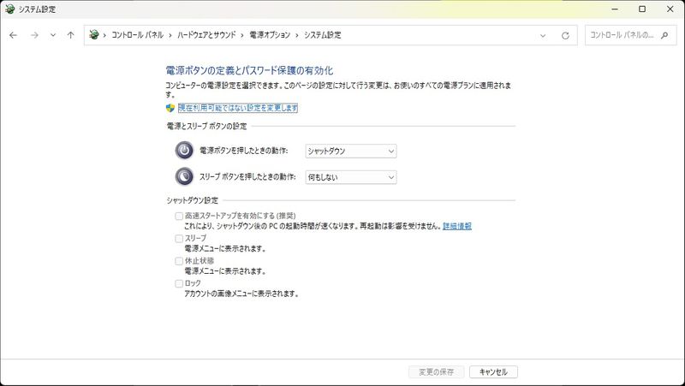685x386 pixels.
Task: Click the search magnifier icon
Action: click(666, 35)
